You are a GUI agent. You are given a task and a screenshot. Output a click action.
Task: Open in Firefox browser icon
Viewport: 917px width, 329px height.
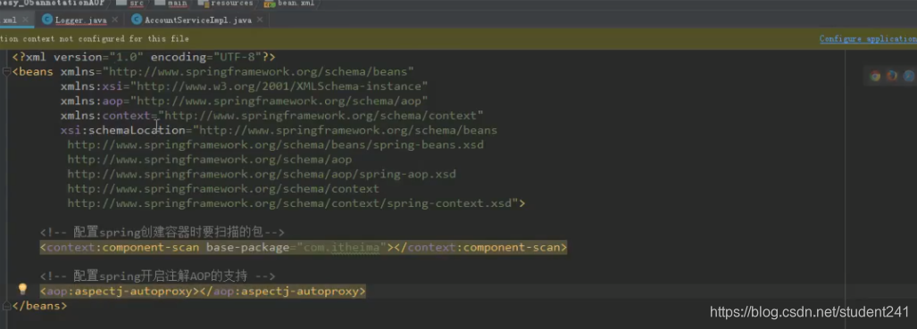click(892, 76)
